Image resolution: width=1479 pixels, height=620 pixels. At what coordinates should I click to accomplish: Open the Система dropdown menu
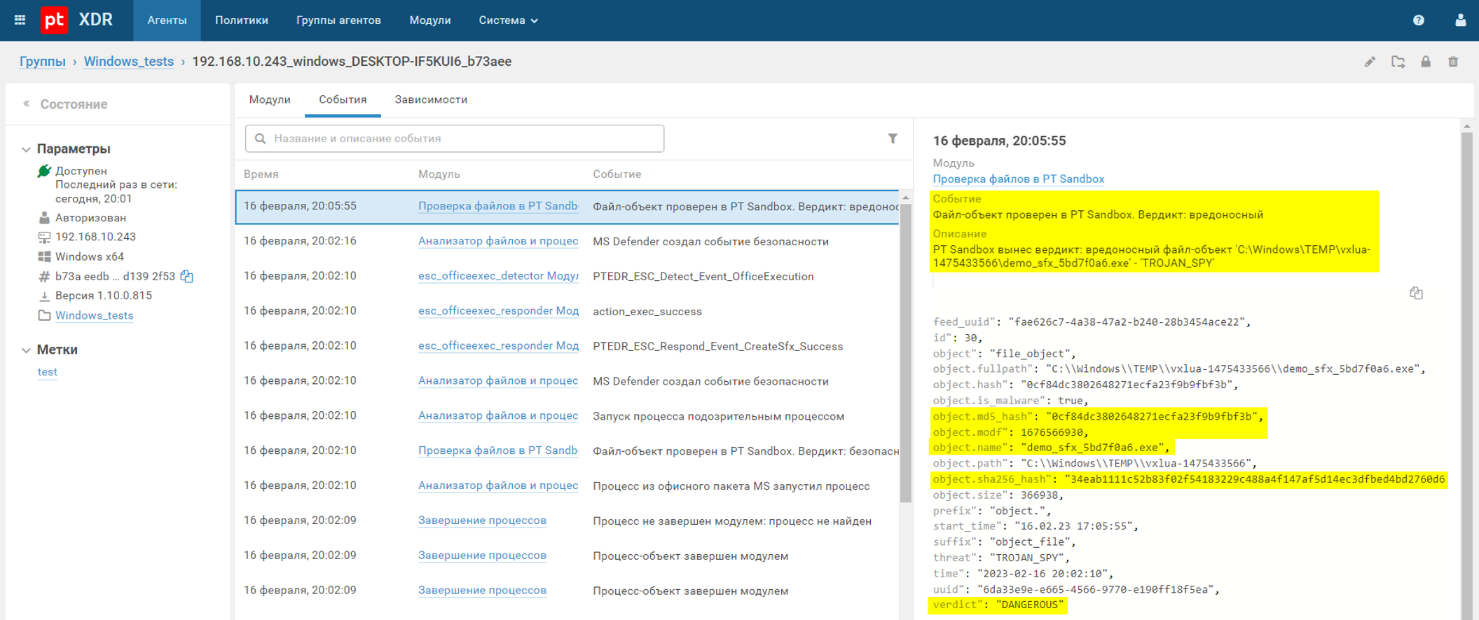coord(508,20)
